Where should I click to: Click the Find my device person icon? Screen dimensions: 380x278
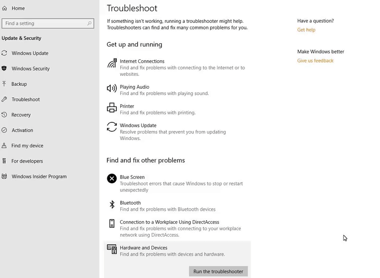[x=4, y=146]
